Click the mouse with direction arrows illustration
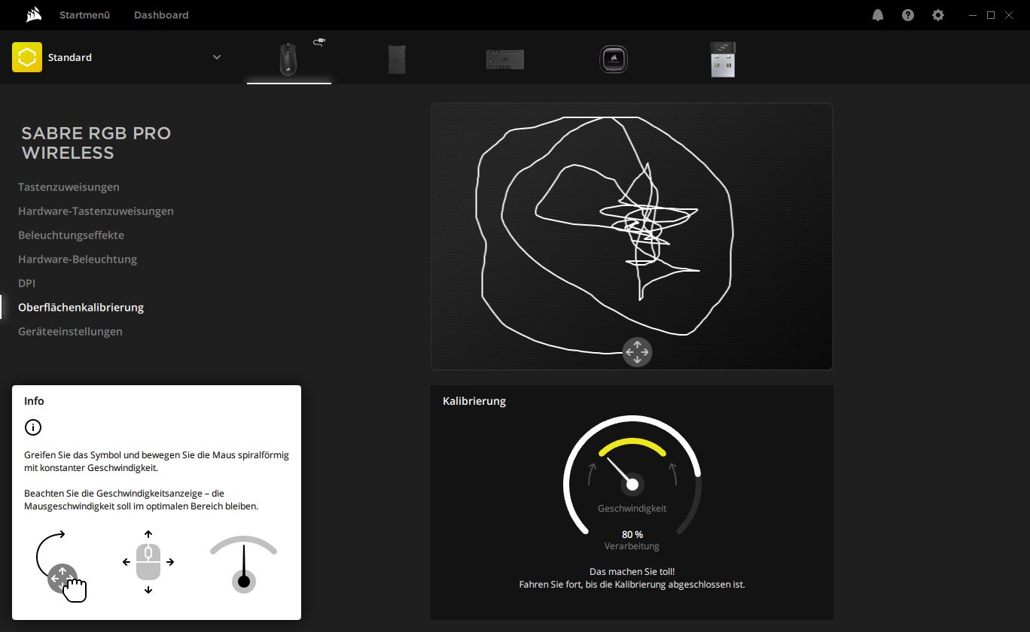This screenshot has height=632, width=1030. pos(148,562)
